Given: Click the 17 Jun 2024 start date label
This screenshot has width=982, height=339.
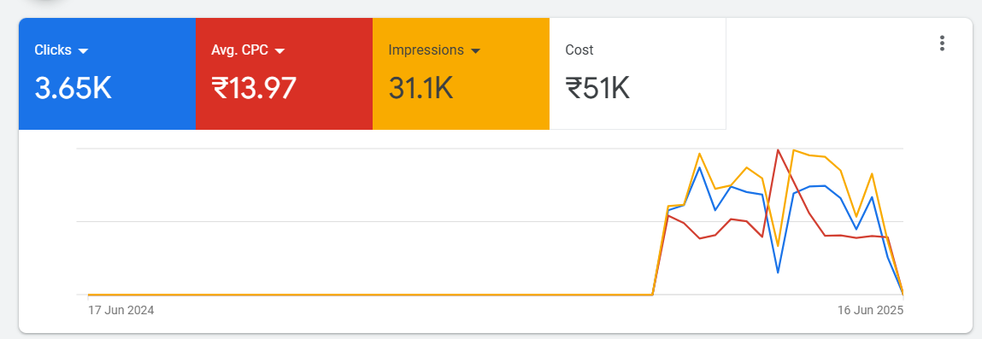Looking at the screenshot, I should coord(121,310).
